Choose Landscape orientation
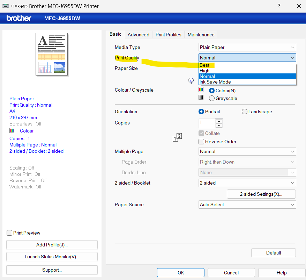Image resolution: width=306 pixels, height=280 pixels. 245,112
